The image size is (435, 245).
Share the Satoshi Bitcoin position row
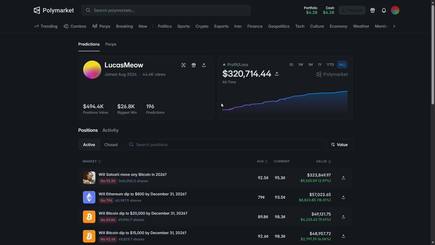tap(343, 178)
